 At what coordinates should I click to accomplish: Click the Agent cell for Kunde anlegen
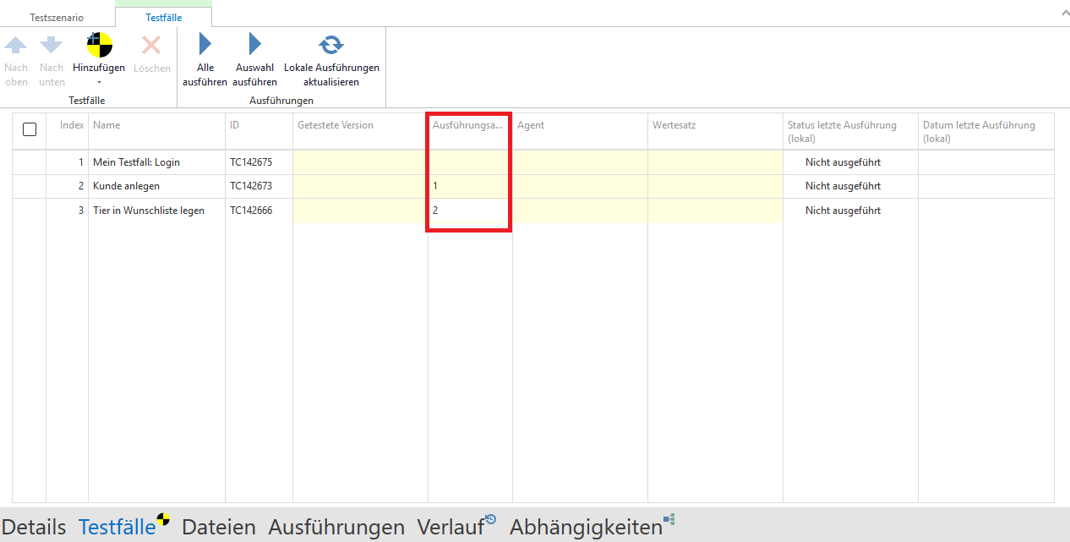point(580,186)
